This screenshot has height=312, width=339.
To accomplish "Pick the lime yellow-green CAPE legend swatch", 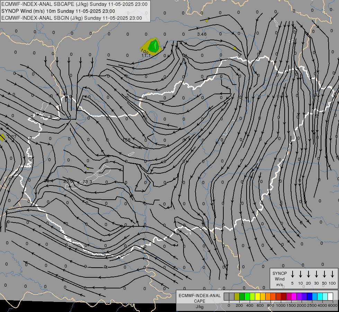I will point(252,296).
